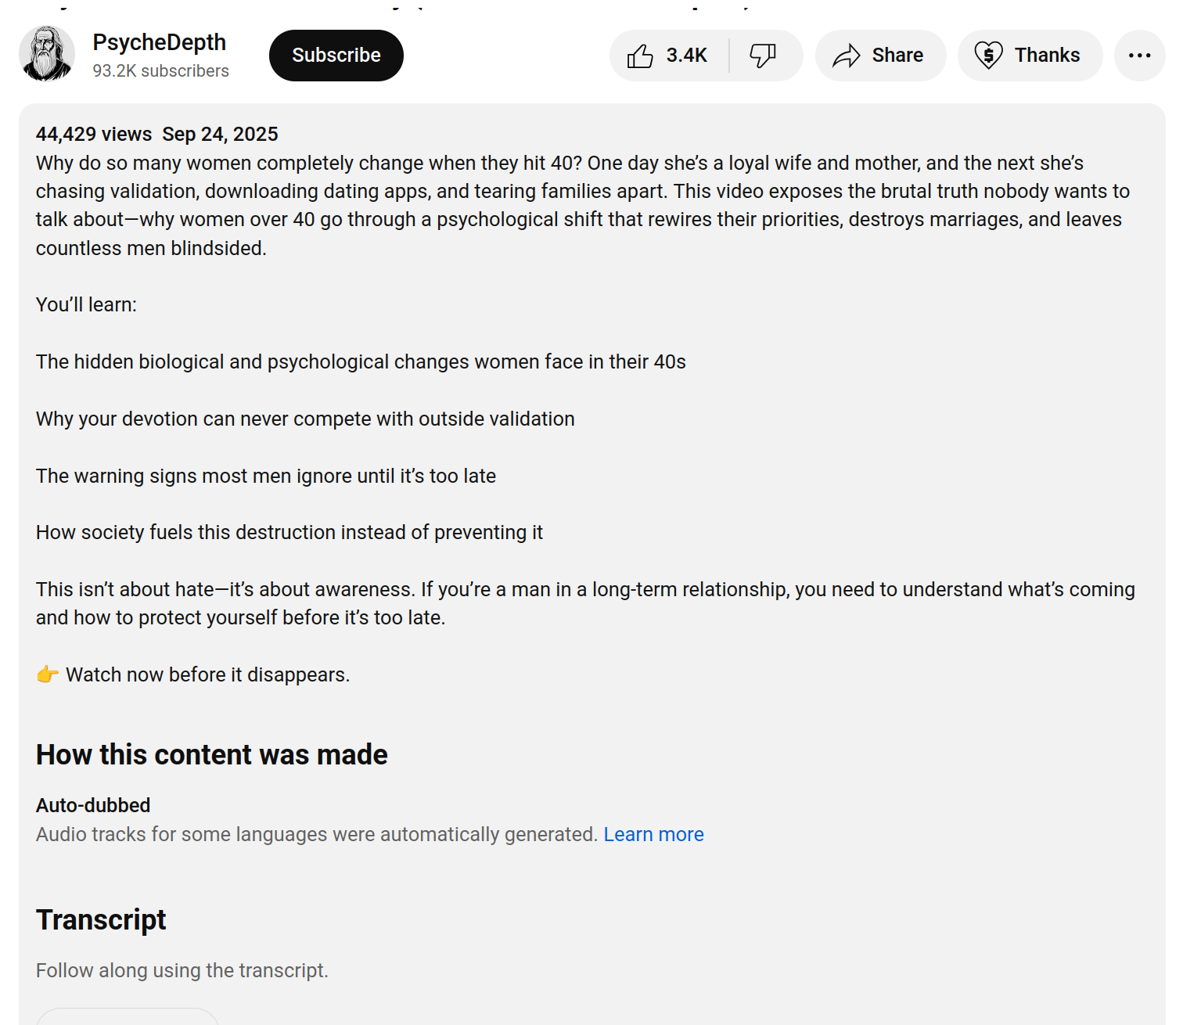Click the "How this content was made" heading
The width and height of the screenshot is (1183, 1025).
(212, 755)
